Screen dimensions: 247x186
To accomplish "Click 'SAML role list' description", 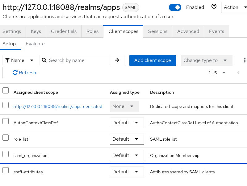I will click(x=163, y=139).
